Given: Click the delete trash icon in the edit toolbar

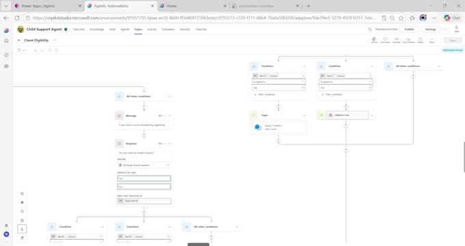Looking at the screenshot, I should pos(57,50).
